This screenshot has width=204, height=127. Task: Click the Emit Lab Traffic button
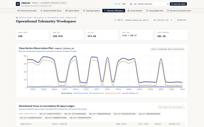tap(178, 4)
